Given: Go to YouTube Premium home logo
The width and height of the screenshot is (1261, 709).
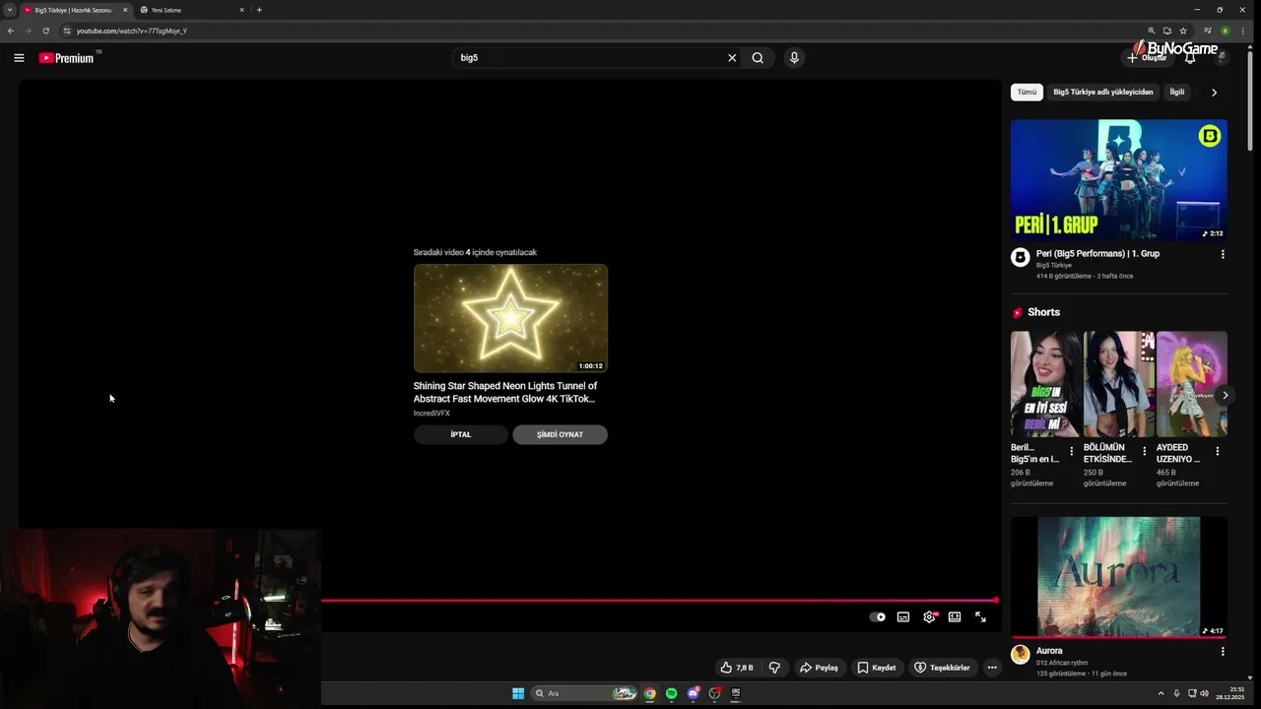Looking at the screenshot, I should pyautogui.click(x=68, y=58).
